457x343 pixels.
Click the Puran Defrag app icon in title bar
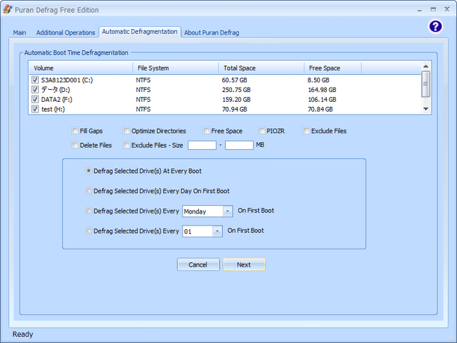[x=7, y=10]
